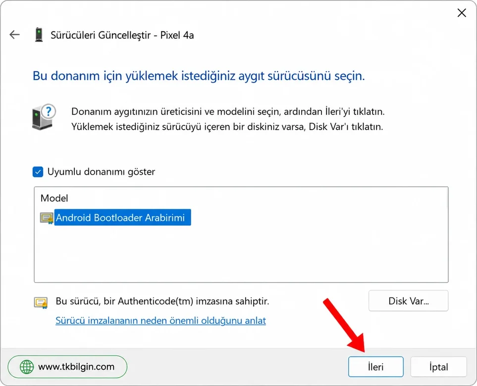The width and height of the screenshot is (477, 386).
Task: Close the driver update dialog
Action: click(x=462, y=13)
